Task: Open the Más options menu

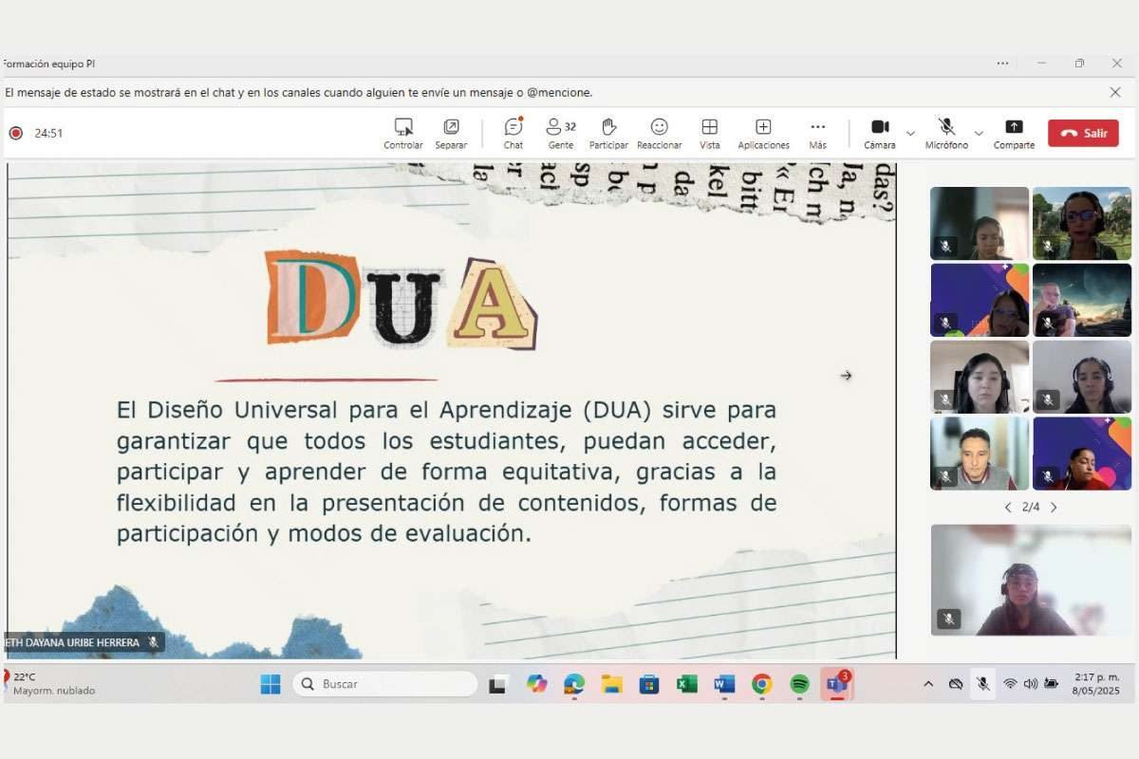Action: point(817,133)
